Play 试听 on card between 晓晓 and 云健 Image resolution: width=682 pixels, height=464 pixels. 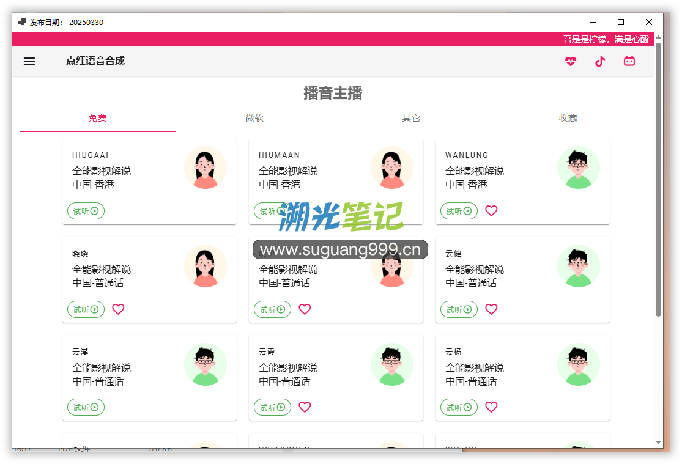tap(272, 309)
